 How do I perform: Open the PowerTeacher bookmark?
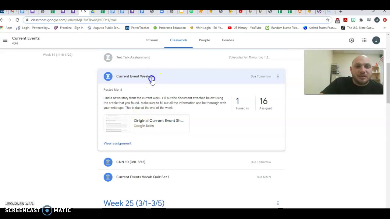tap(137, 28)
